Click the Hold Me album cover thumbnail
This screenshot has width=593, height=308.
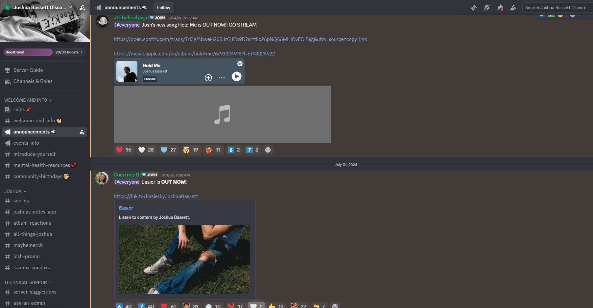[127, 71]
